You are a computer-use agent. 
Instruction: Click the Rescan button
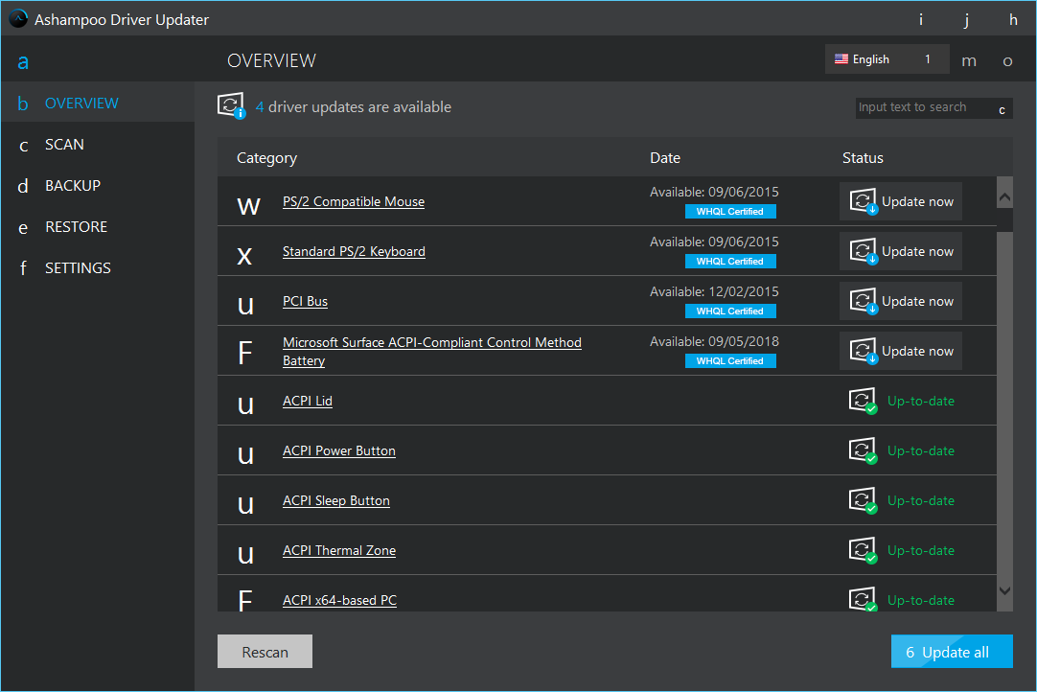265,652
